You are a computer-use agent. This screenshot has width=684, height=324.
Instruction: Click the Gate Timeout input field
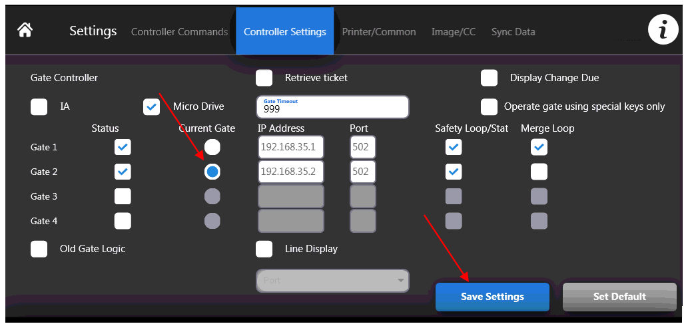(x=332, y=107)
